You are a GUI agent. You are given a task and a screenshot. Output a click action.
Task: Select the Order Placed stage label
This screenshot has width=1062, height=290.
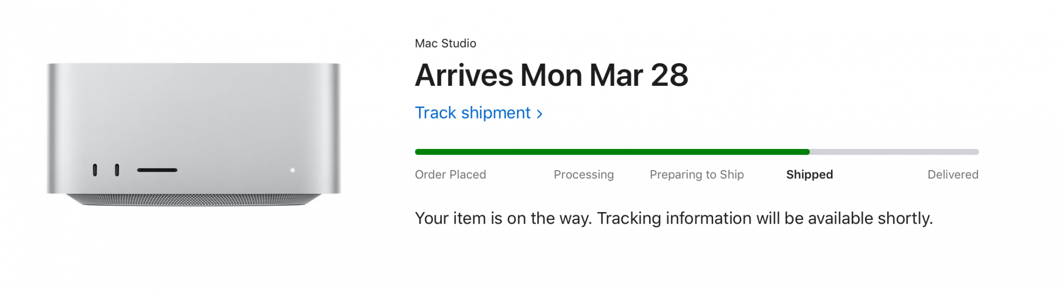pos(450,174)
